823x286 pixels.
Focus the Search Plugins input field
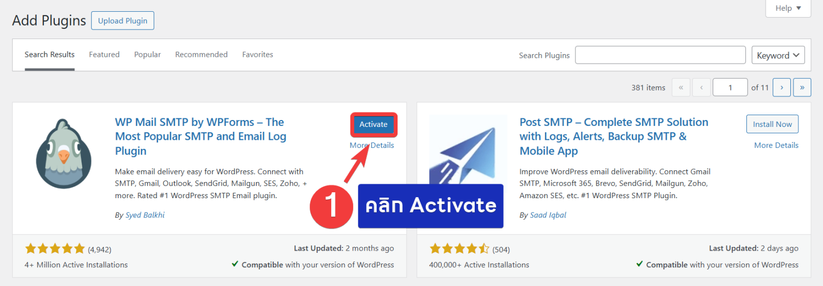click(660, 55)
